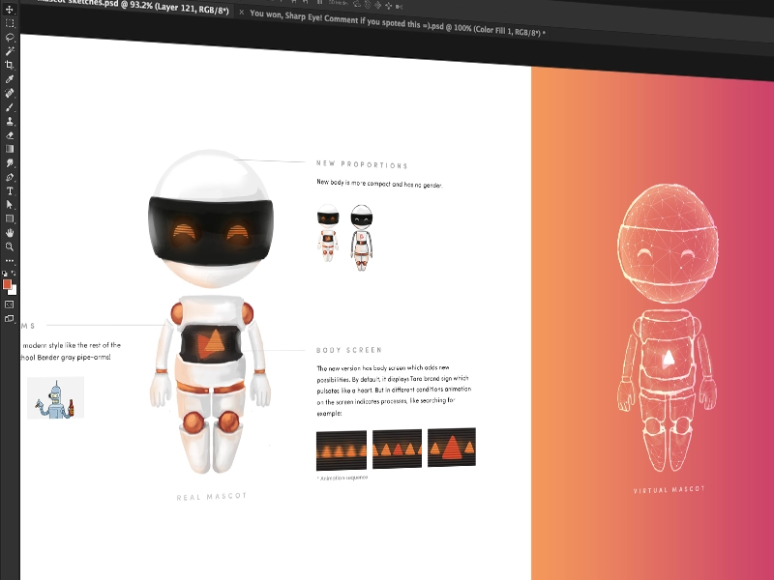Select the Gradient tool
The image size is (774, 580).
pos(10,149)
